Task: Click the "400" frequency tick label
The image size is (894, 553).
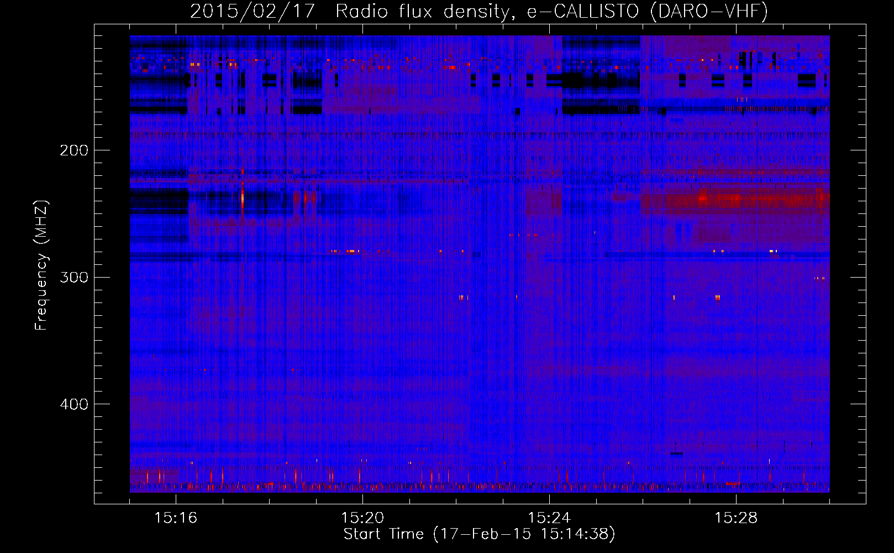Action: [x=74, y=404]
